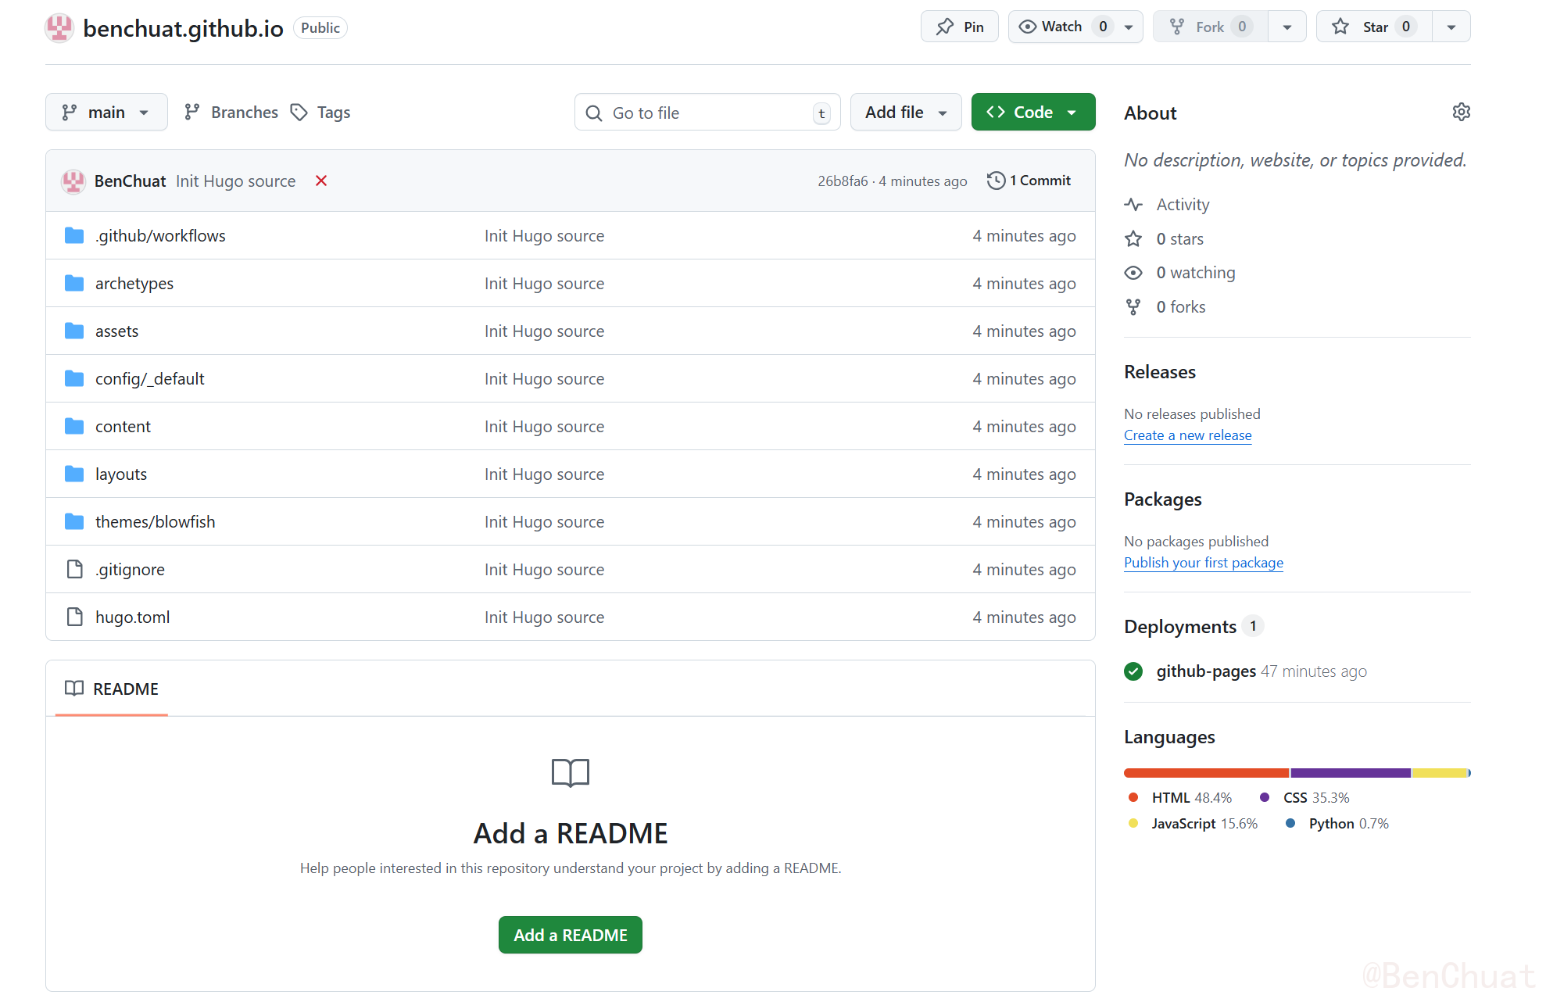Click the commit history clock icon
1546x1002 pixels.
pos(996,181)
